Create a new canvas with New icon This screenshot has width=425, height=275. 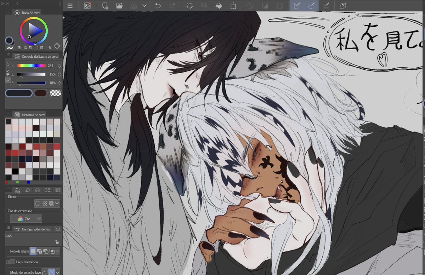(x=105, y=6)
